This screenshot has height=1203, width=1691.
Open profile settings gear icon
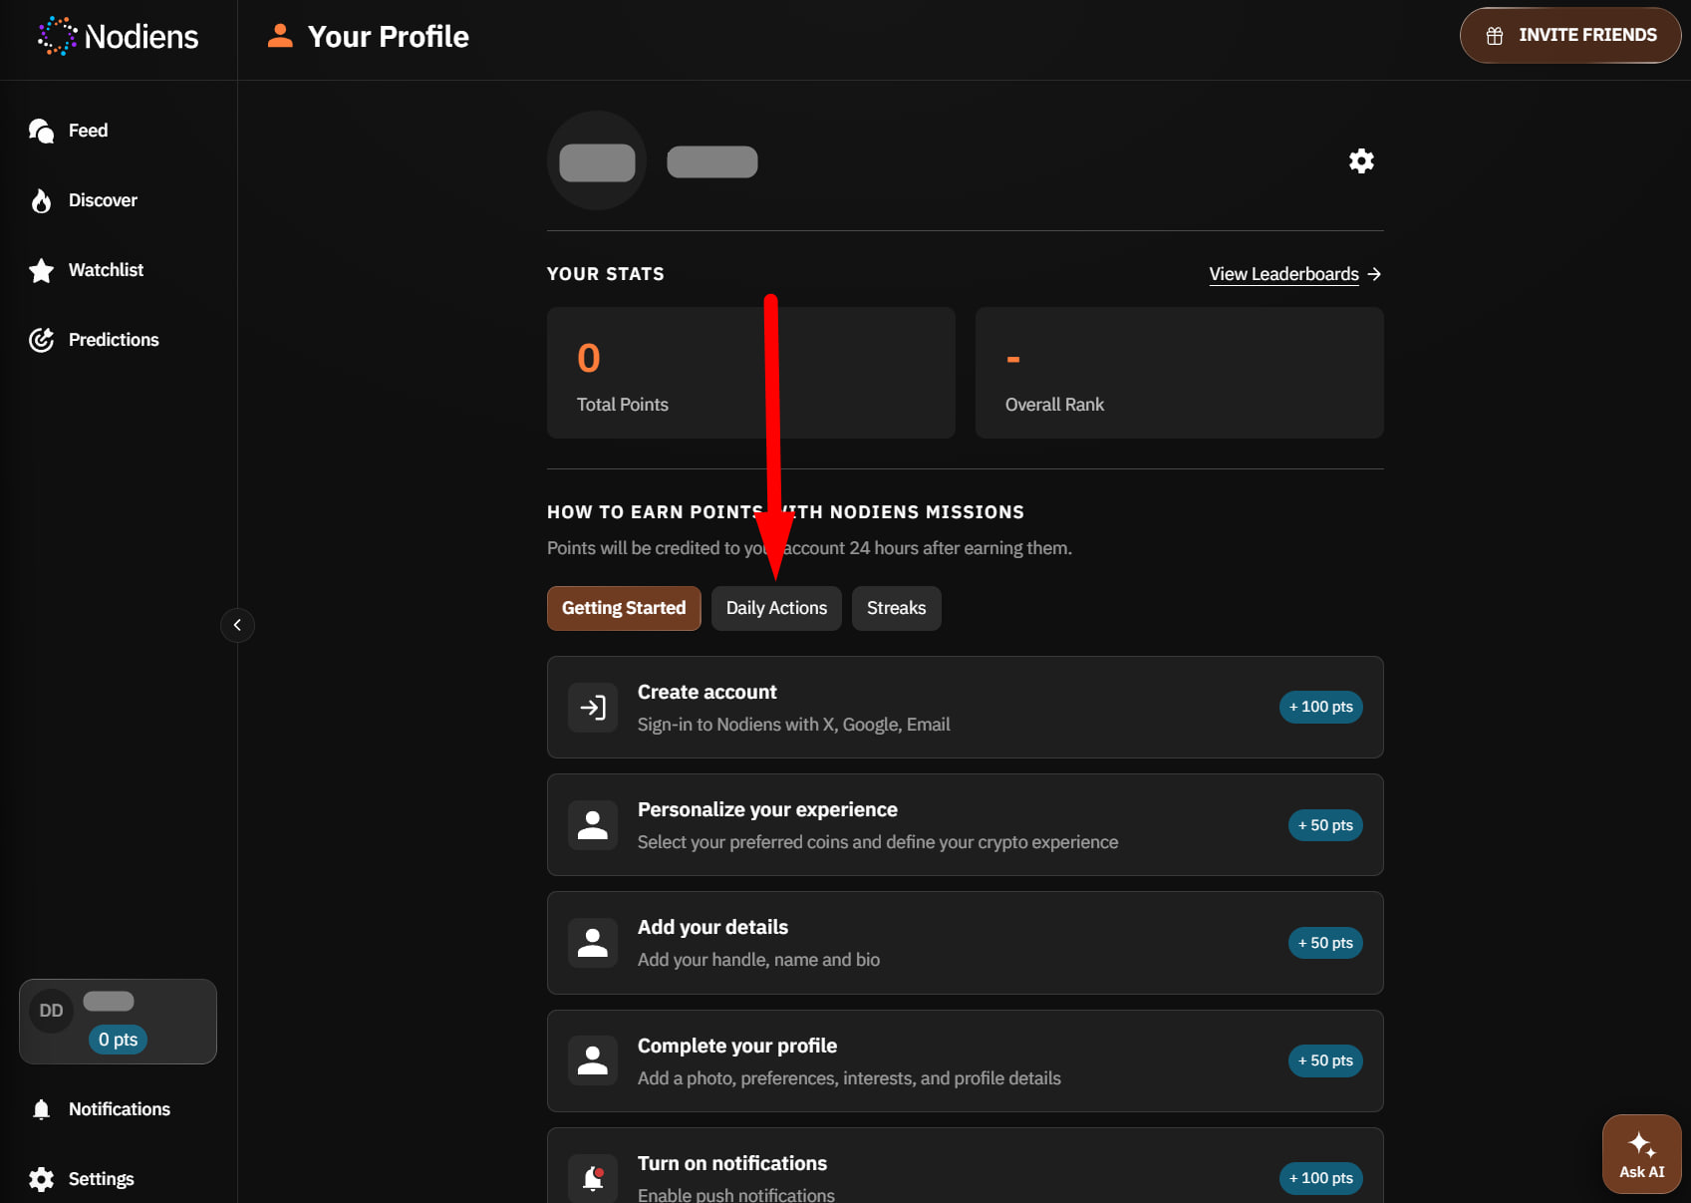1361,160
